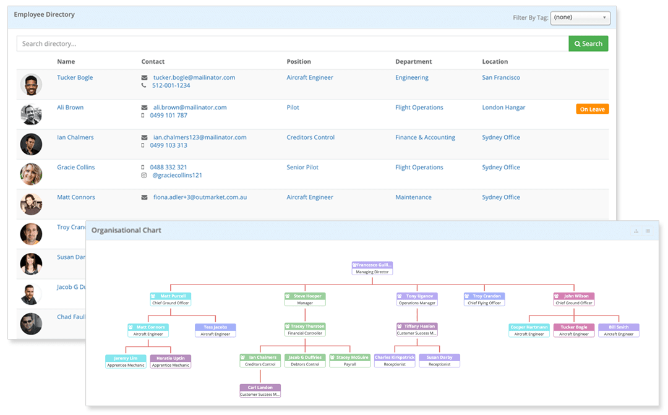Open the Flight Operations department for Gracie Collins
Screen dimensions: 668x415
click(419, 168)
